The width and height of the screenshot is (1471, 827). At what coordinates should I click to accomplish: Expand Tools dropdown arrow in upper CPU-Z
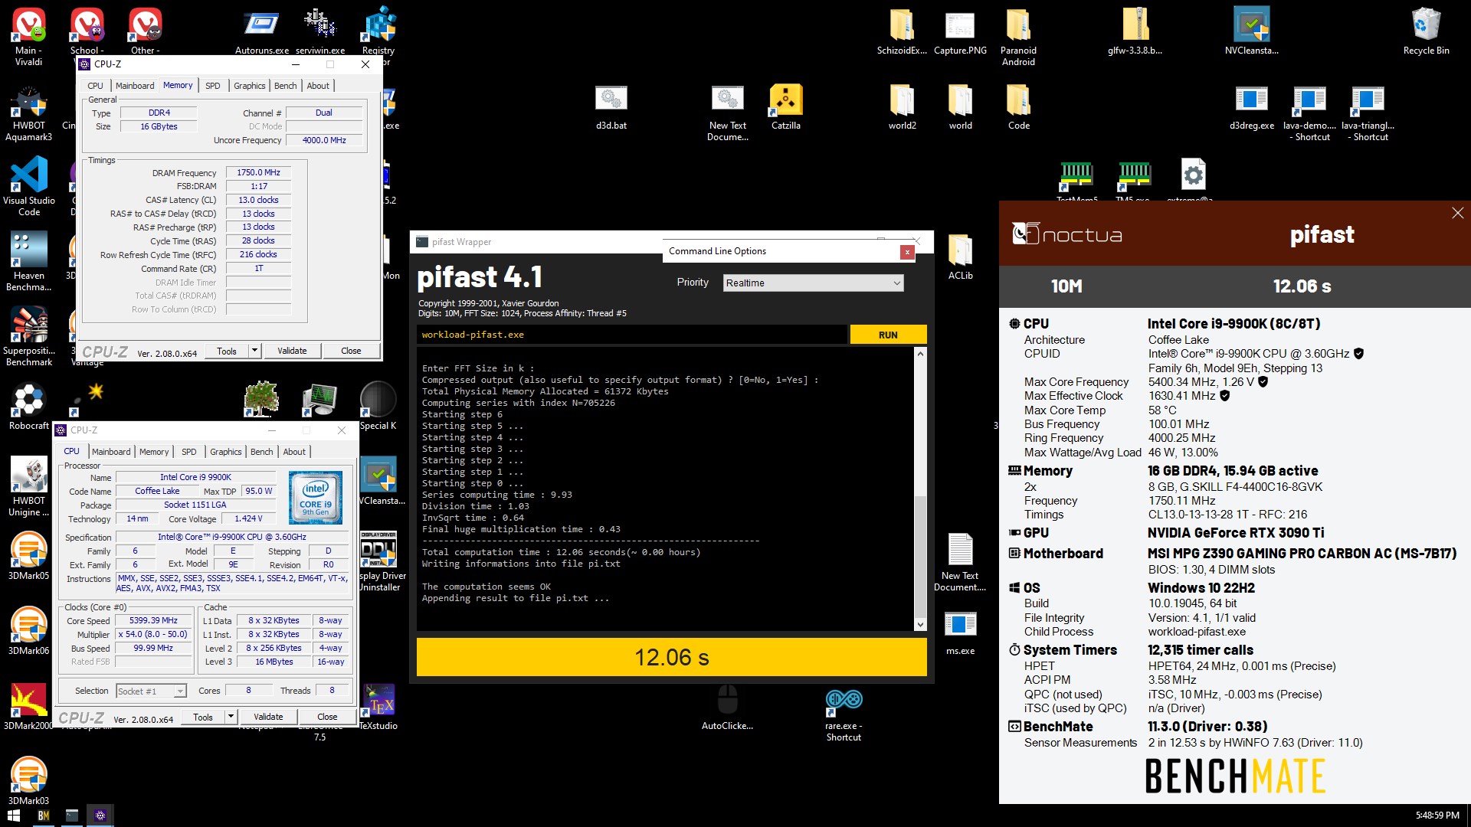tap(254, 351)
